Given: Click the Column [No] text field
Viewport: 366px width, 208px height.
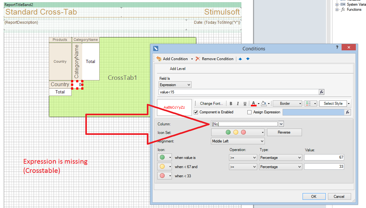Looking at the screenshot, I should [x=245, y=124].
